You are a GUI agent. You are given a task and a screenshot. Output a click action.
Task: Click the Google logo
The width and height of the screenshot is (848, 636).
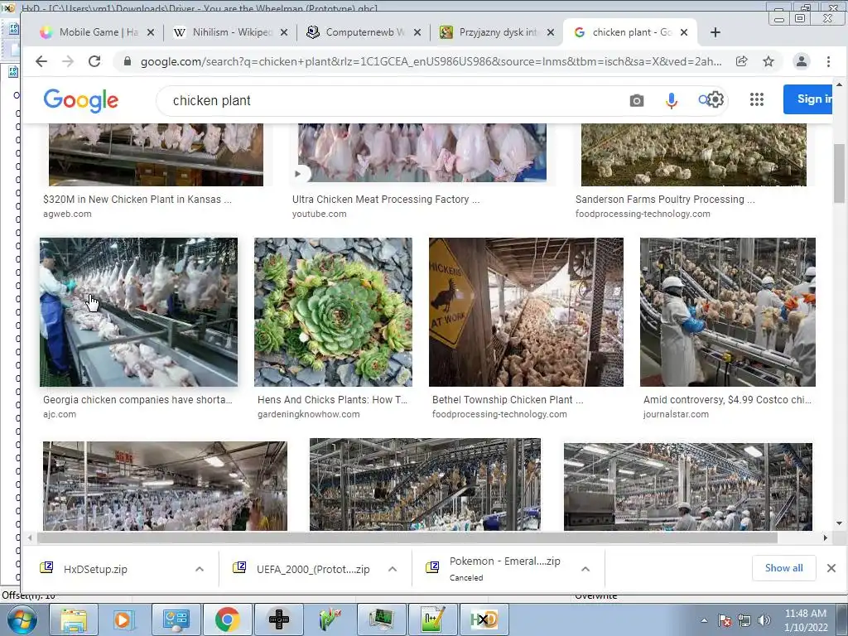click(x=80, y=100)
